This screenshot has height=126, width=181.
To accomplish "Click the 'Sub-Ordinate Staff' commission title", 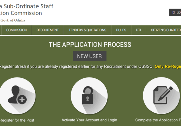I will tap(27, 10).
